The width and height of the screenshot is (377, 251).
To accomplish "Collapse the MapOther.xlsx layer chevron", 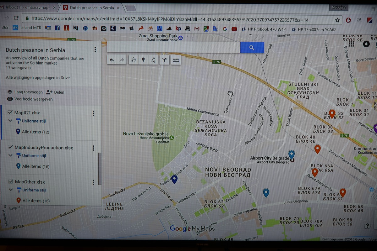I will [11, 190].
